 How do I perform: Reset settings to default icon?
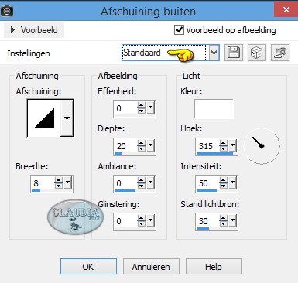point(280,53)
